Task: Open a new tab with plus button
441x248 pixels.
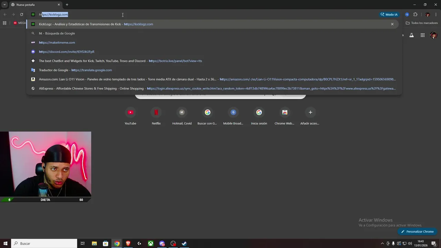Action: [67, 5]
